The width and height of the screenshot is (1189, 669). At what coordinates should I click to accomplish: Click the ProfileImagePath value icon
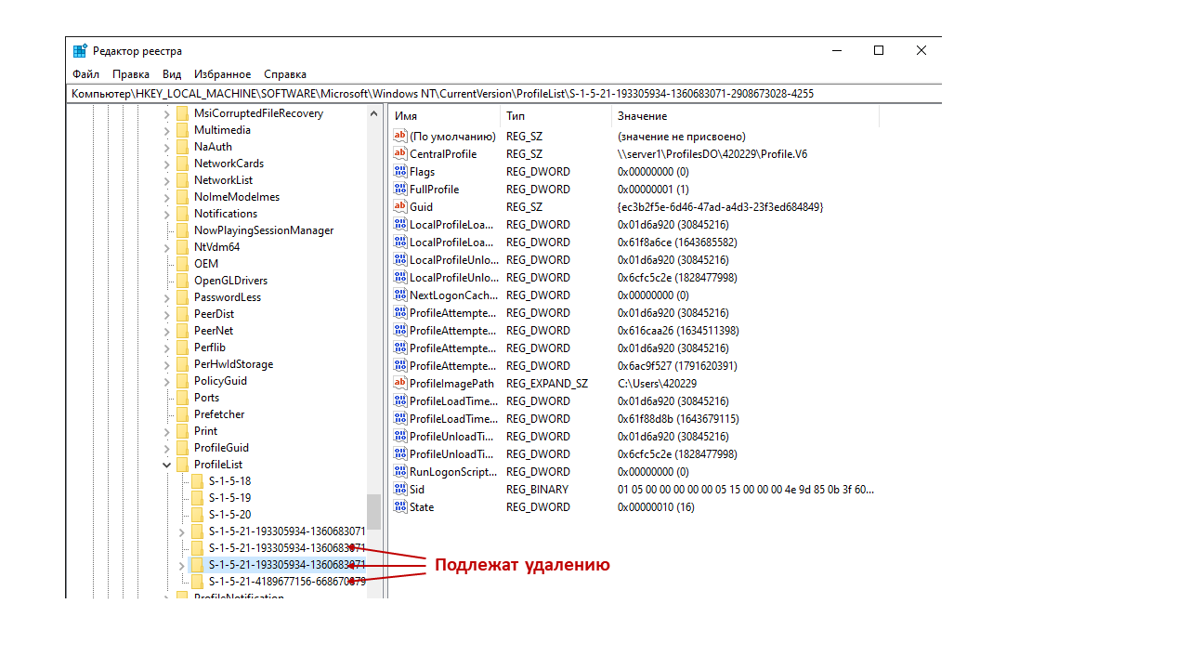tap(400, 384)
